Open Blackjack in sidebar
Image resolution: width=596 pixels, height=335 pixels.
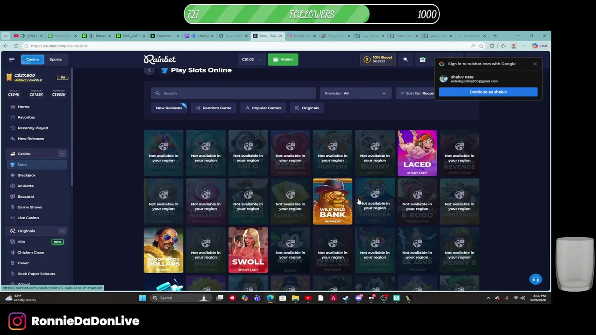[27, 175]
